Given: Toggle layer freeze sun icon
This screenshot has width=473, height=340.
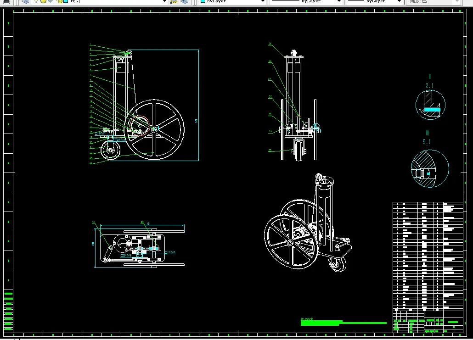Looking at the screenshot, I should 44,1.
